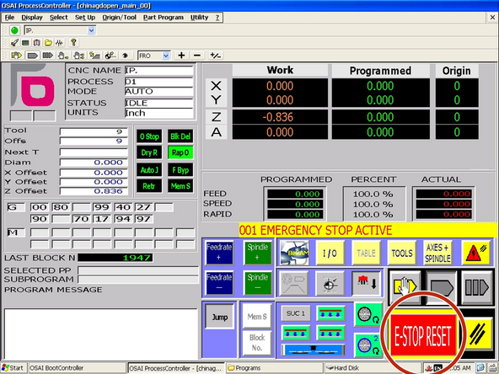
Task: Click the I / O button
Action: (330, 254)
